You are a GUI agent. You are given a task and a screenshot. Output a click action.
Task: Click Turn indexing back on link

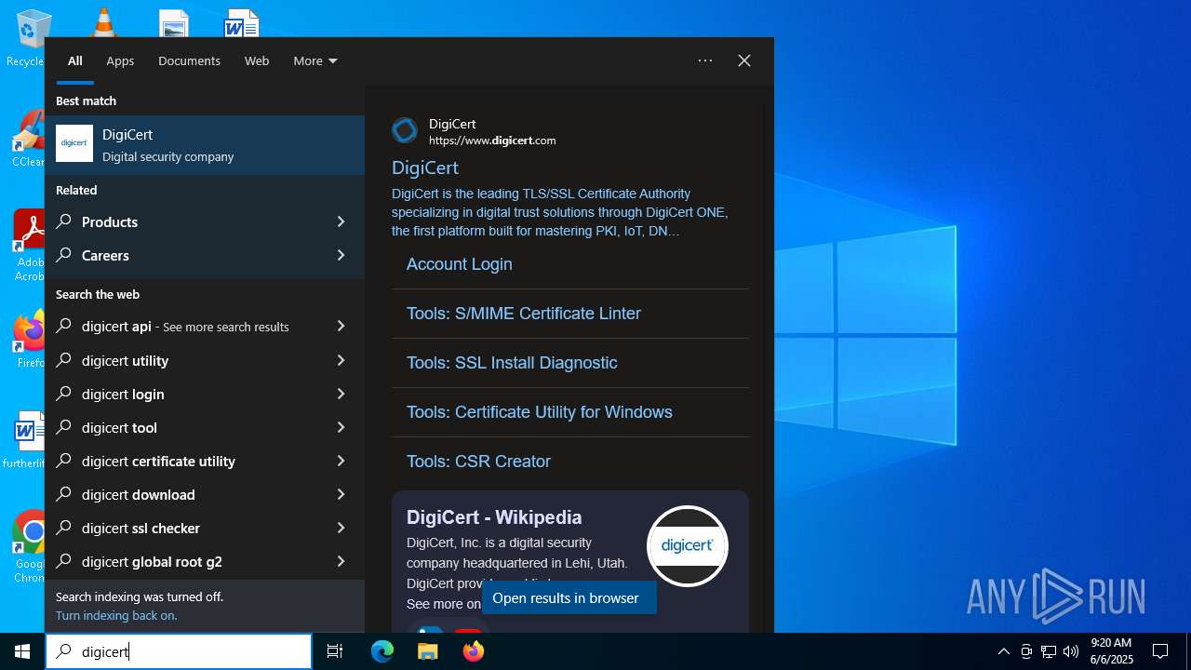116,615
